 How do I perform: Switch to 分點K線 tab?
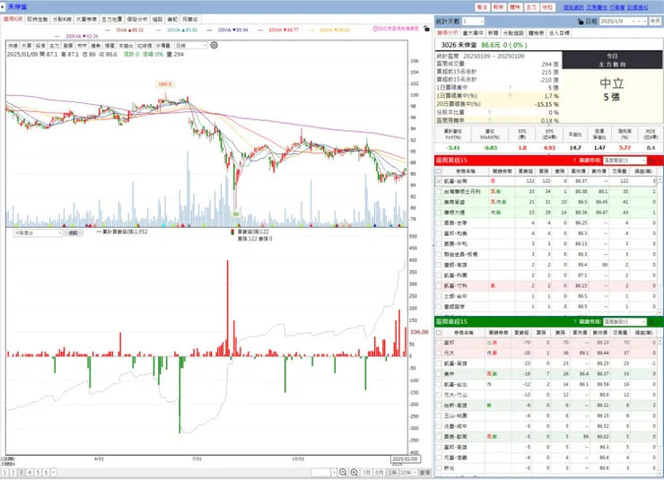tap(62, 20)
